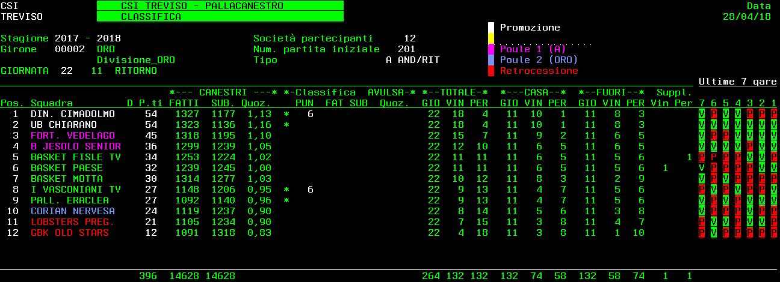
Task: Click DIN. CIMADOLMO's most recent result indicator
Action: point(773,114)
